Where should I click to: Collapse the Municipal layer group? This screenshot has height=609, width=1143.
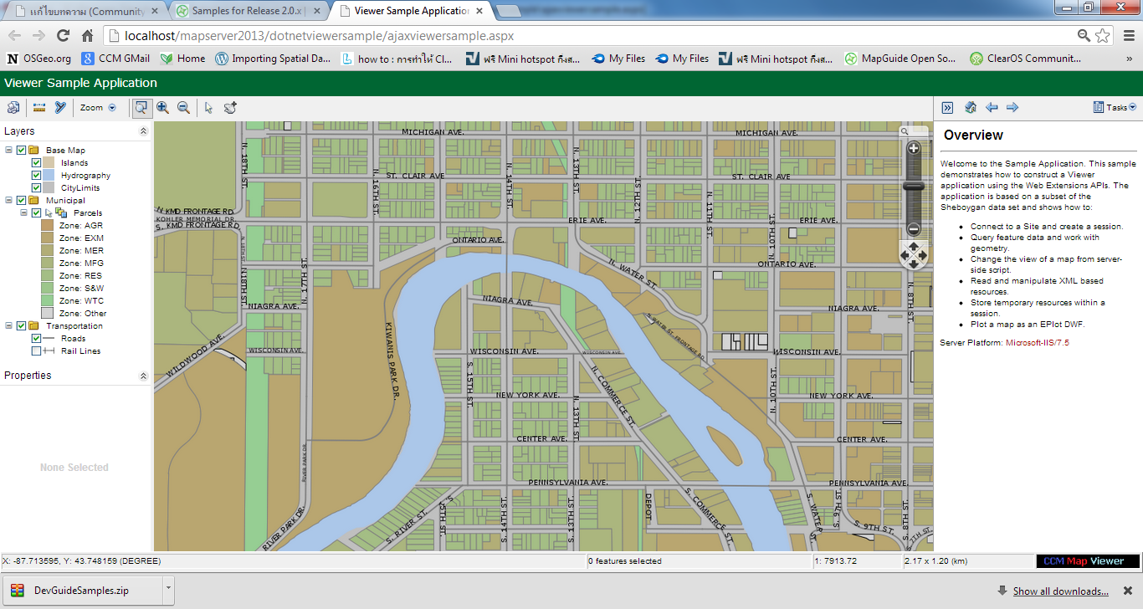click(7, 200)
